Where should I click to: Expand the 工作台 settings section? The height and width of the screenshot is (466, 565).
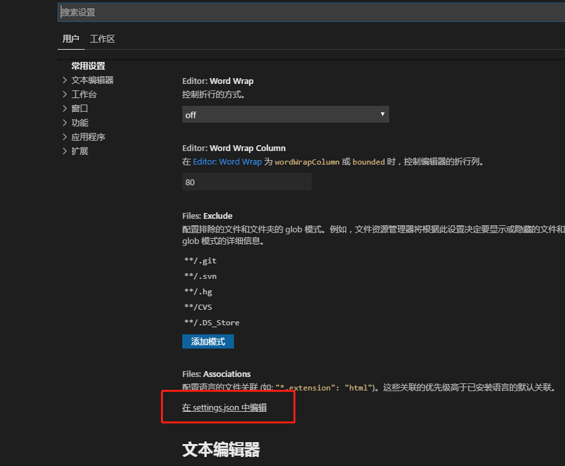[83, 94]
